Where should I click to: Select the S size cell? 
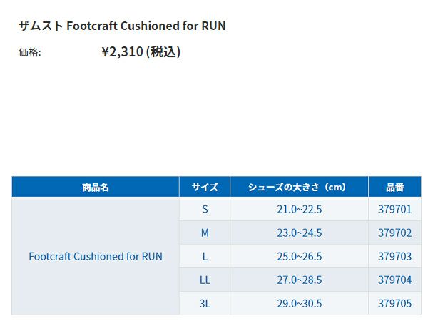pos(205,209)
